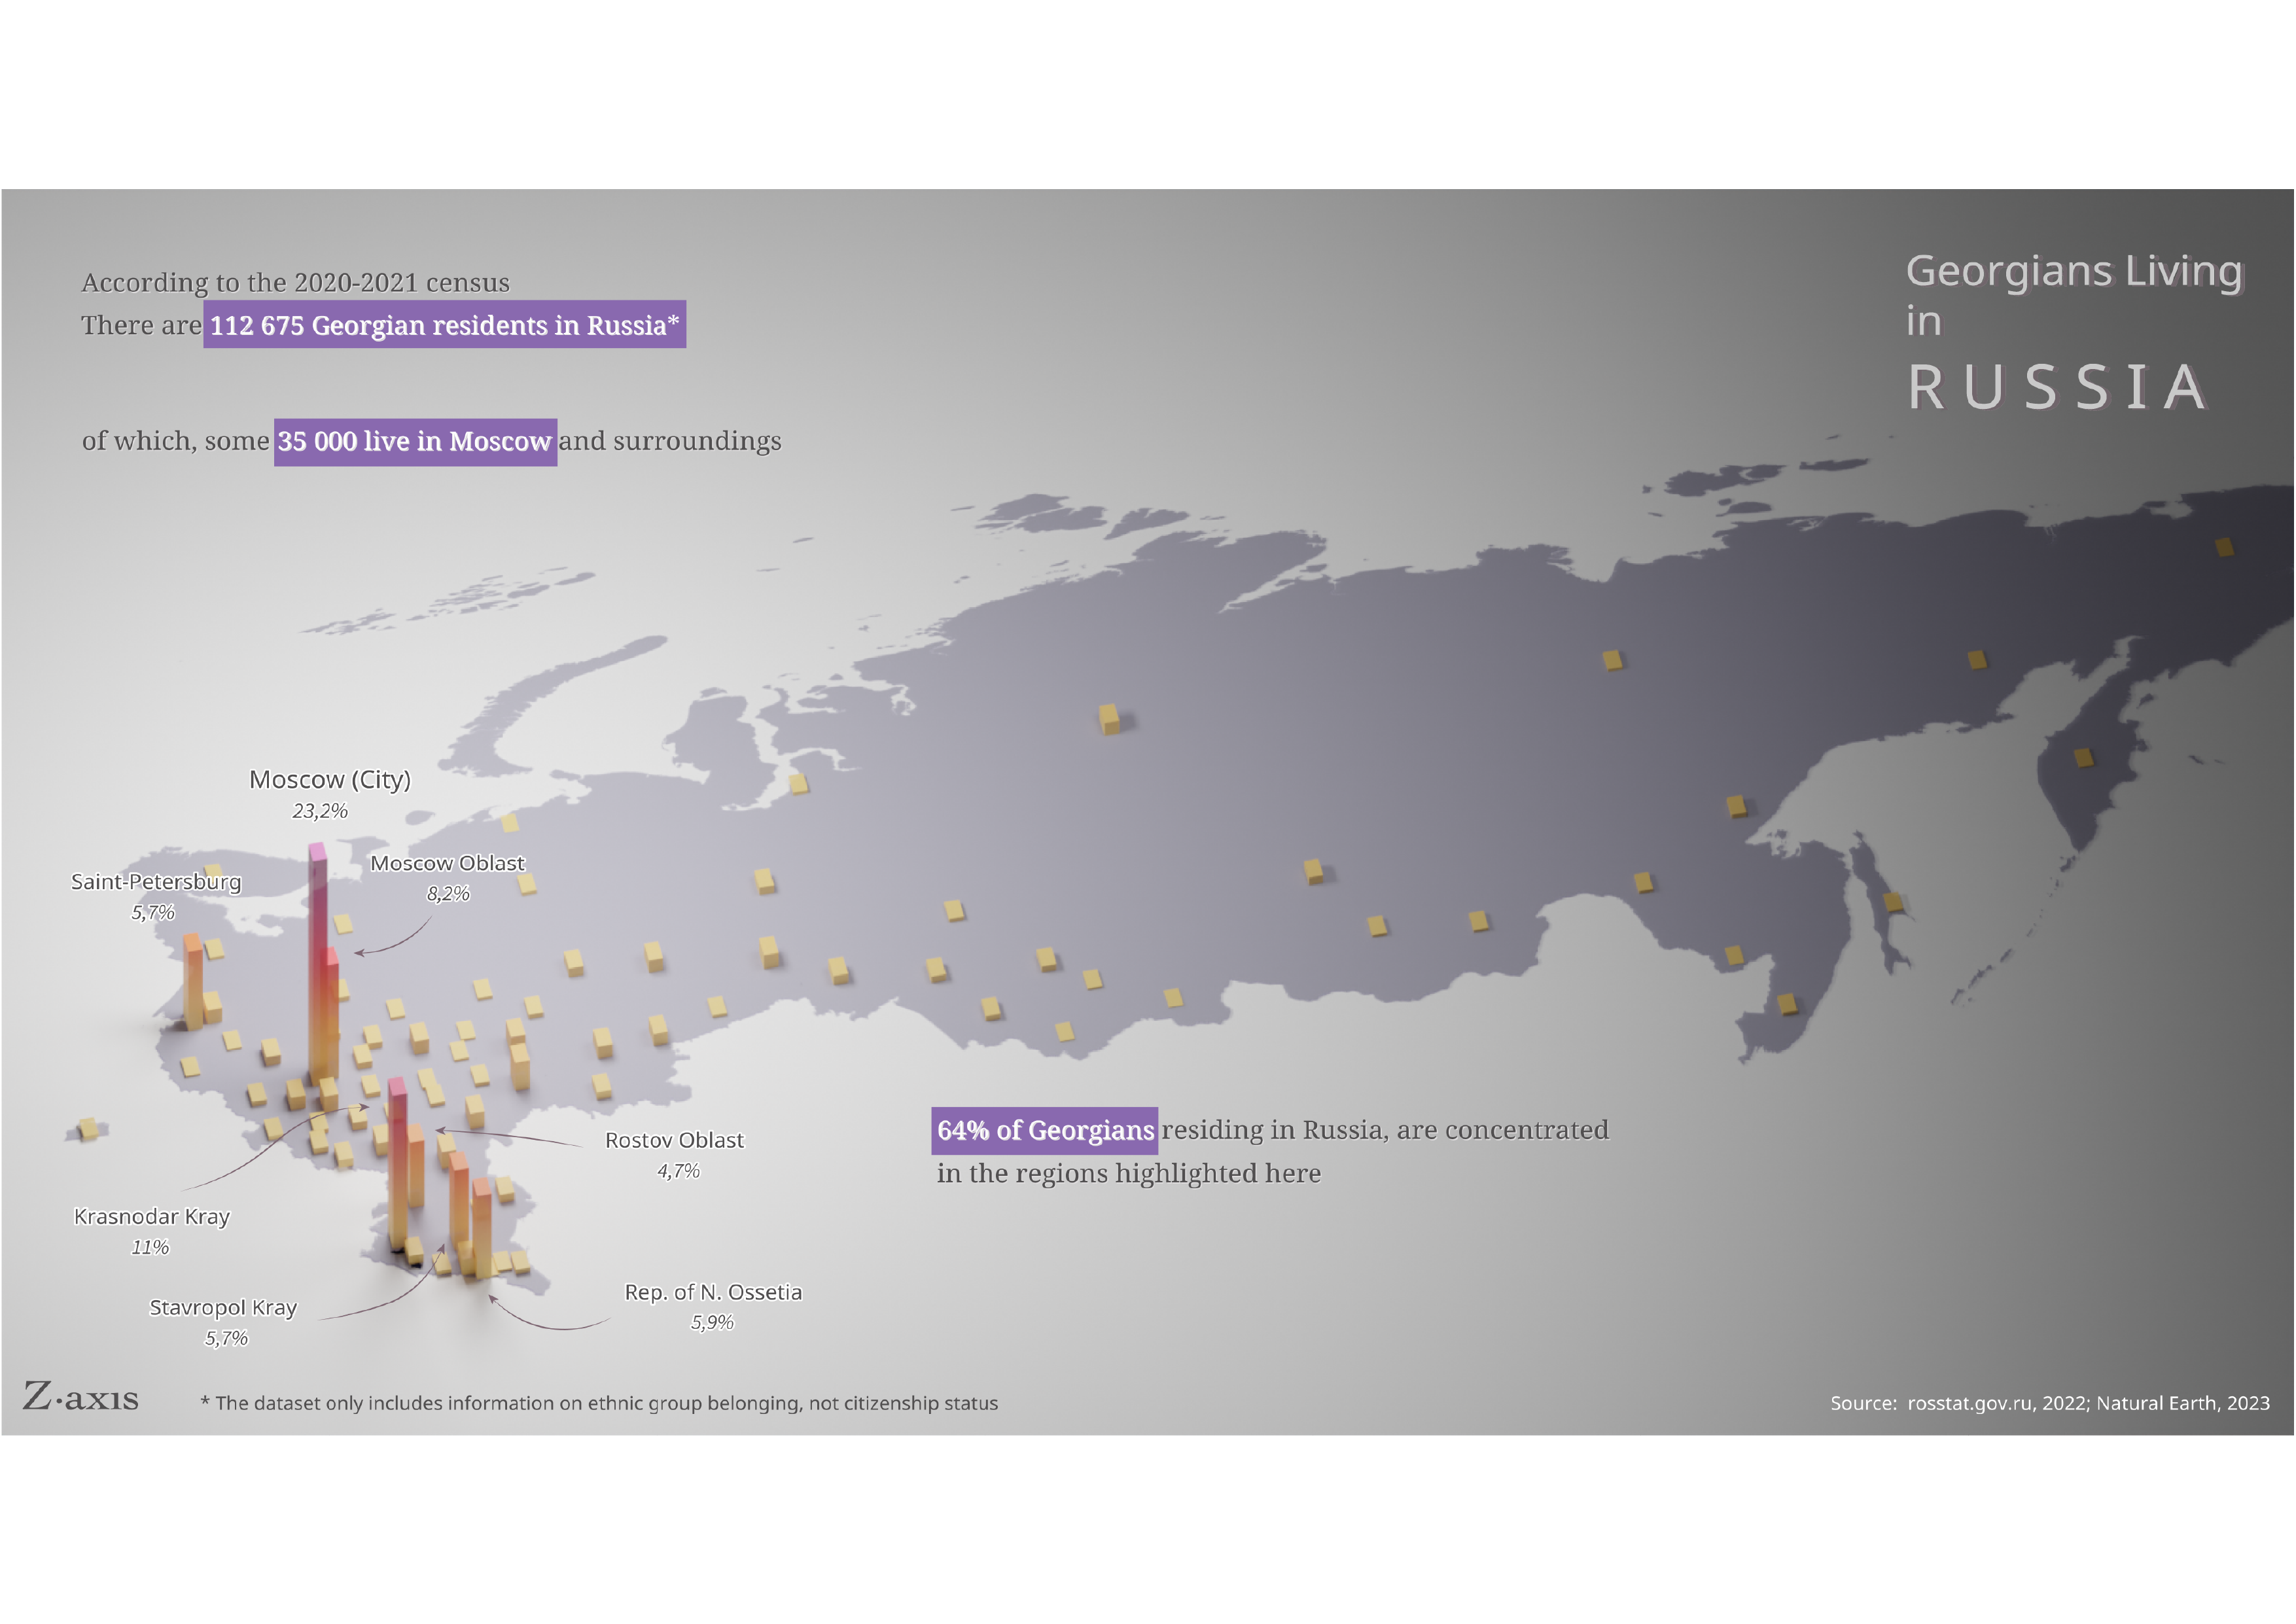Viewport: 2296px width, 1624px height.
Task: Click the highlighted '35 000 live in Moscow' text
Action: 415,442
